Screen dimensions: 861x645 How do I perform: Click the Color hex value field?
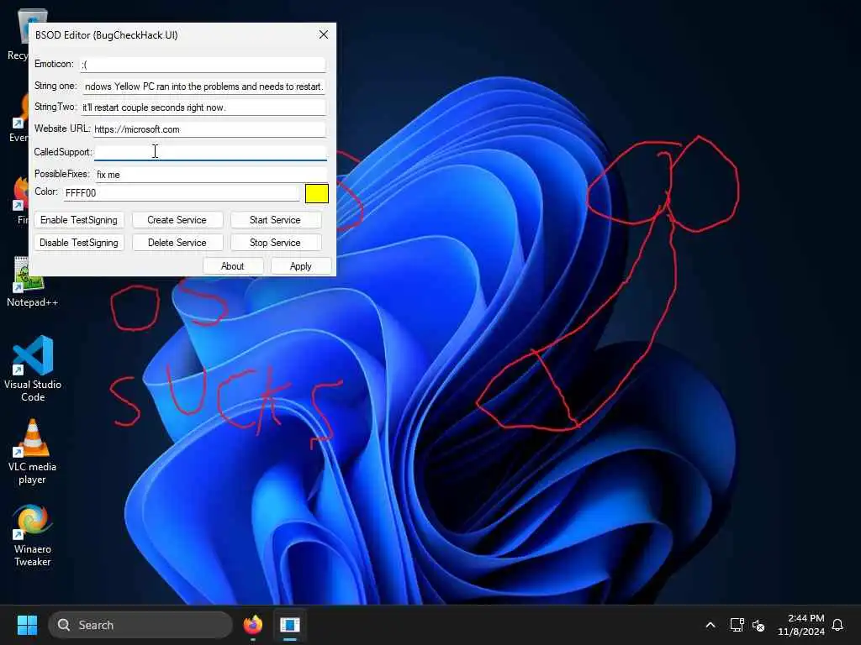[182, 193]
